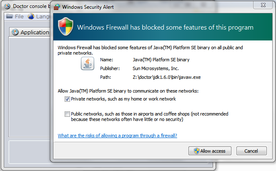Image resolution: width=276 pixels, height=171 pixels.
Task: Click the UAC shield on Allow access button
Action: 197,151
